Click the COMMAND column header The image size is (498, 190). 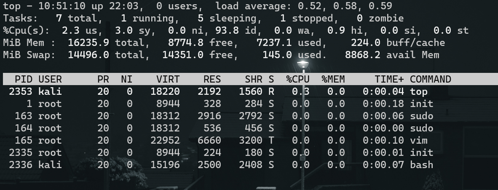(x=430, y=79)
